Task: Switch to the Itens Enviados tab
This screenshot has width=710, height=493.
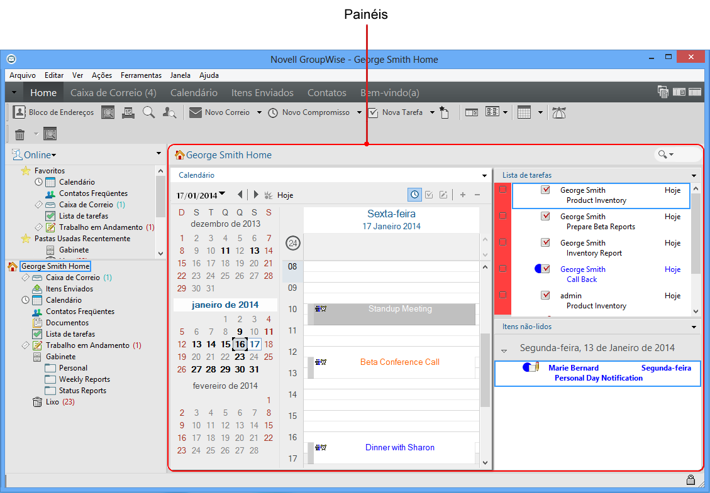Action: click(262, 93)
